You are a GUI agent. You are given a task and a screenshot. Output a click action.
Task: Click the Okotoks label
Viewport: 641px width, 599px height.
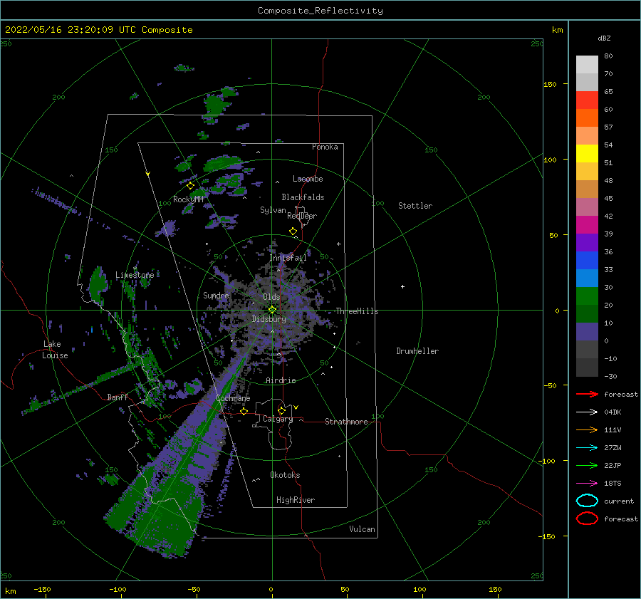tap(285, 476)
